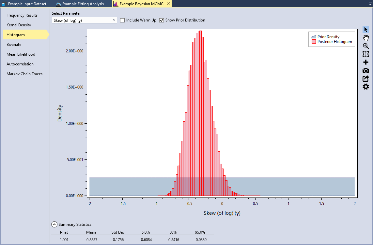Open the Select Parameter dropdown

(114, 20)
